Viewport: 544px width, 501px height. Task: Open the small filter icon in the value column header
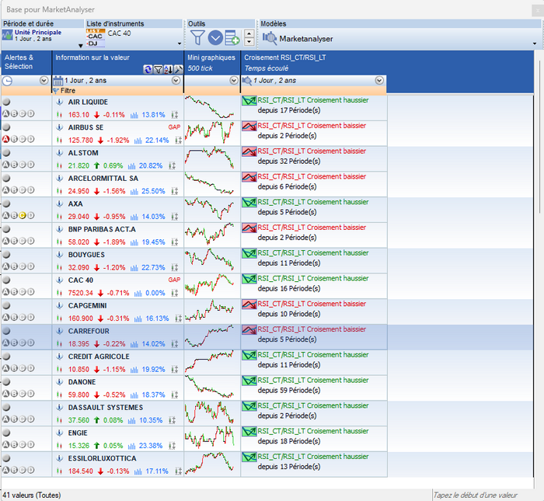click(158, 70)
